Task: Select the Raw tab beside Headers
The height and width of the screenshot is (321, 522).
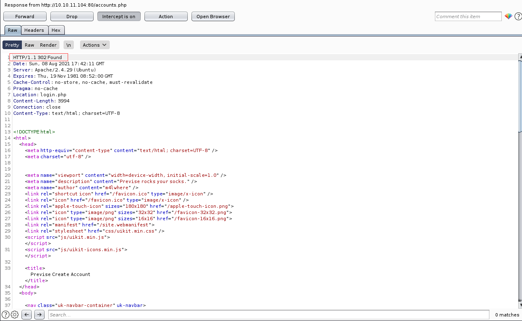Action: [x=12, y=30]
